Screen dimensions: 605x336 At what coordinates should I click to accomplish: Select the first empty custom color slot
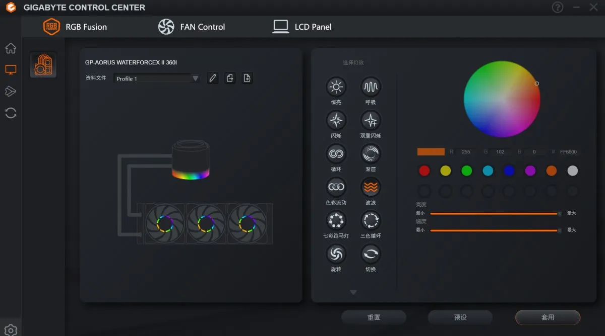click(x=424, y=191)
